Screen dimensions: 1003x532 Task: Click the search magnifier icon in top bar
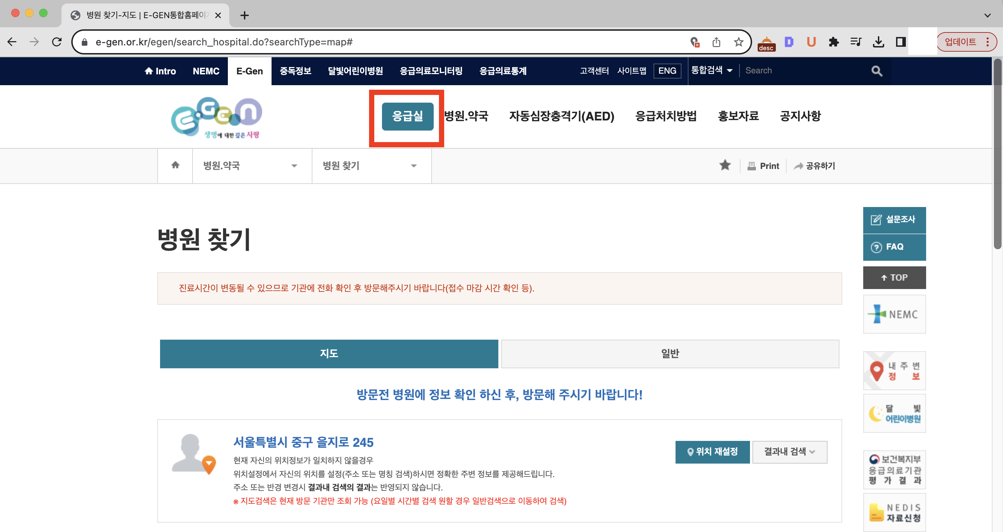pos(876,71)
